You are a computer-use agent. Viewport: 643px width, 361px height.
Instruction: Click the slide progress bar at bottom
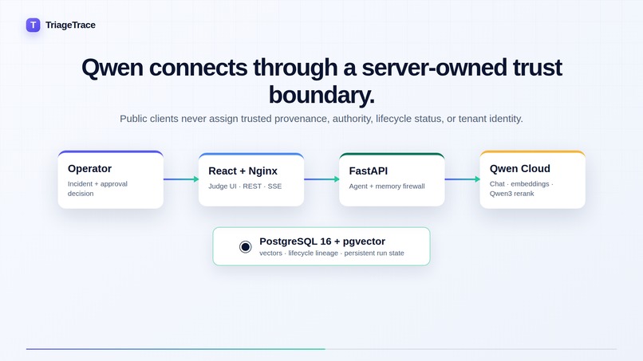[321, 349]
